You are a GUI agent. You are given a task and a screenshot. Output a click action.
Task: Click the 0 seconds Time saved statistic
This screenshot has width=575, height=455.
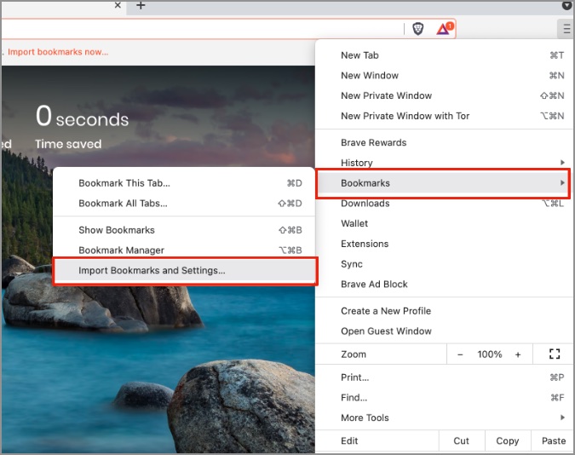point(82,127)
